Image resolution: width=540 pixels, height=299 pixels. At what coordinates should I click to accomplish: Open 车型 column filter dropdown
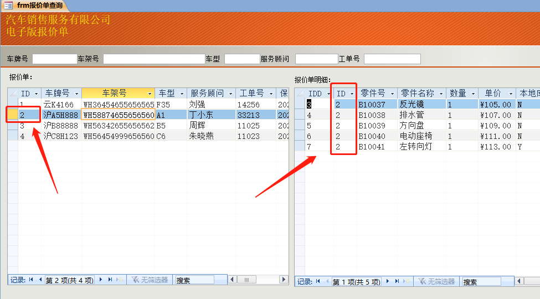[x=182, y=94]
